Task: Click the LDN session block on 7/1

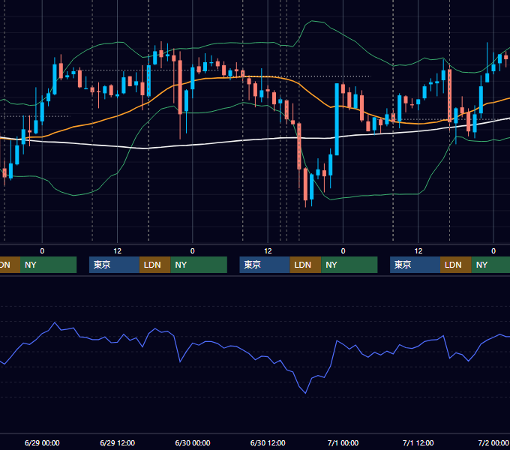Action: (x=456, y=265)
